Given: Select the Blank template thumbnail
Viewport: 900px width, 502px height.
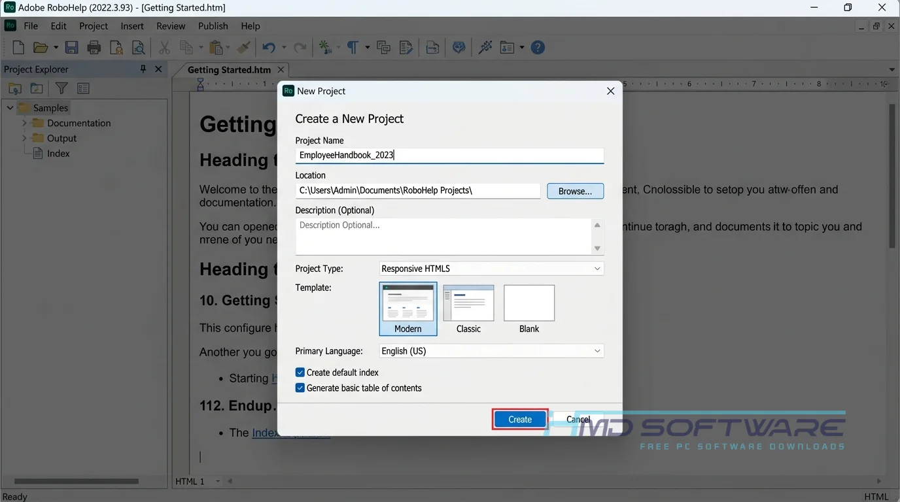Looking at the screenshot, I should pyautogui.click(x=529, y=309).
